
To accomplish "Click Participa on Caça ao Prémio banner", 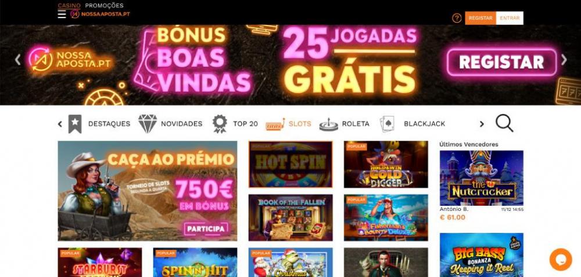I will pyautogui.click(x=206, y=229).
